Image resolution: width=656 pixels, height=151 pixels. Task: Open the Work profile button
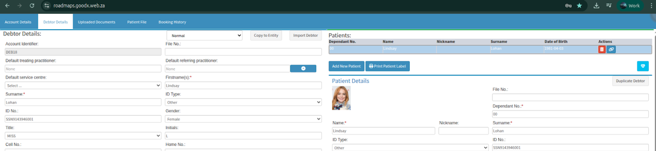[630, 5]
